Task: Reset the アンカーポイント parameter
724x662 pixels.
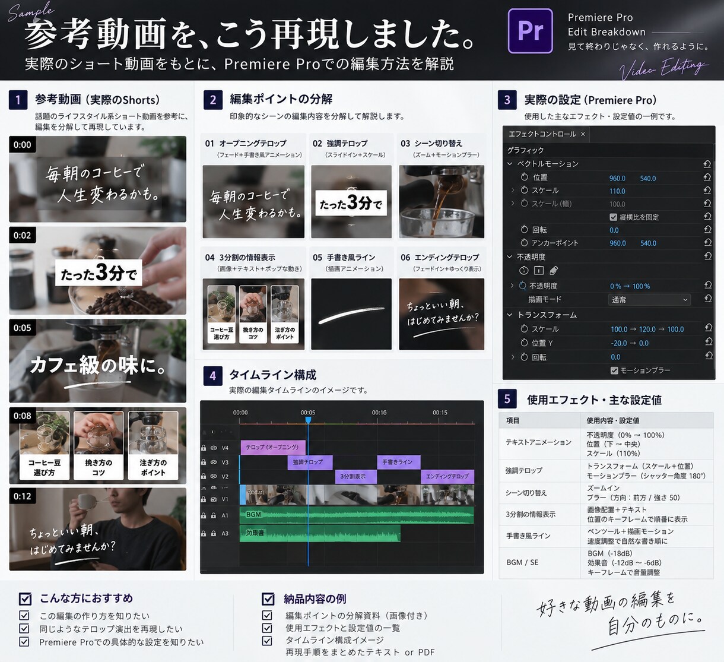Action: pos(707,242)
